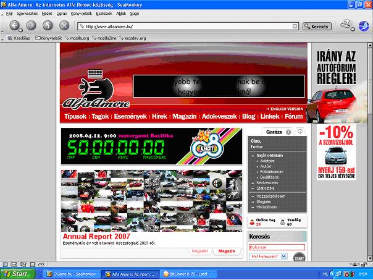Click the AlfaAmore site logo
The width and height of the screenshot is (373, 280).
[x=96, y=90]
